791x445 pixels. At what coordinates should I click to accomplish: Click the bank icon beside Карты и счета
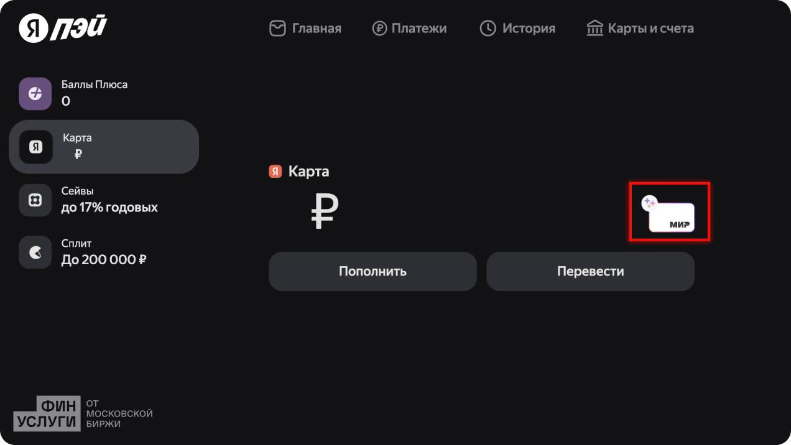coord(595,28)
